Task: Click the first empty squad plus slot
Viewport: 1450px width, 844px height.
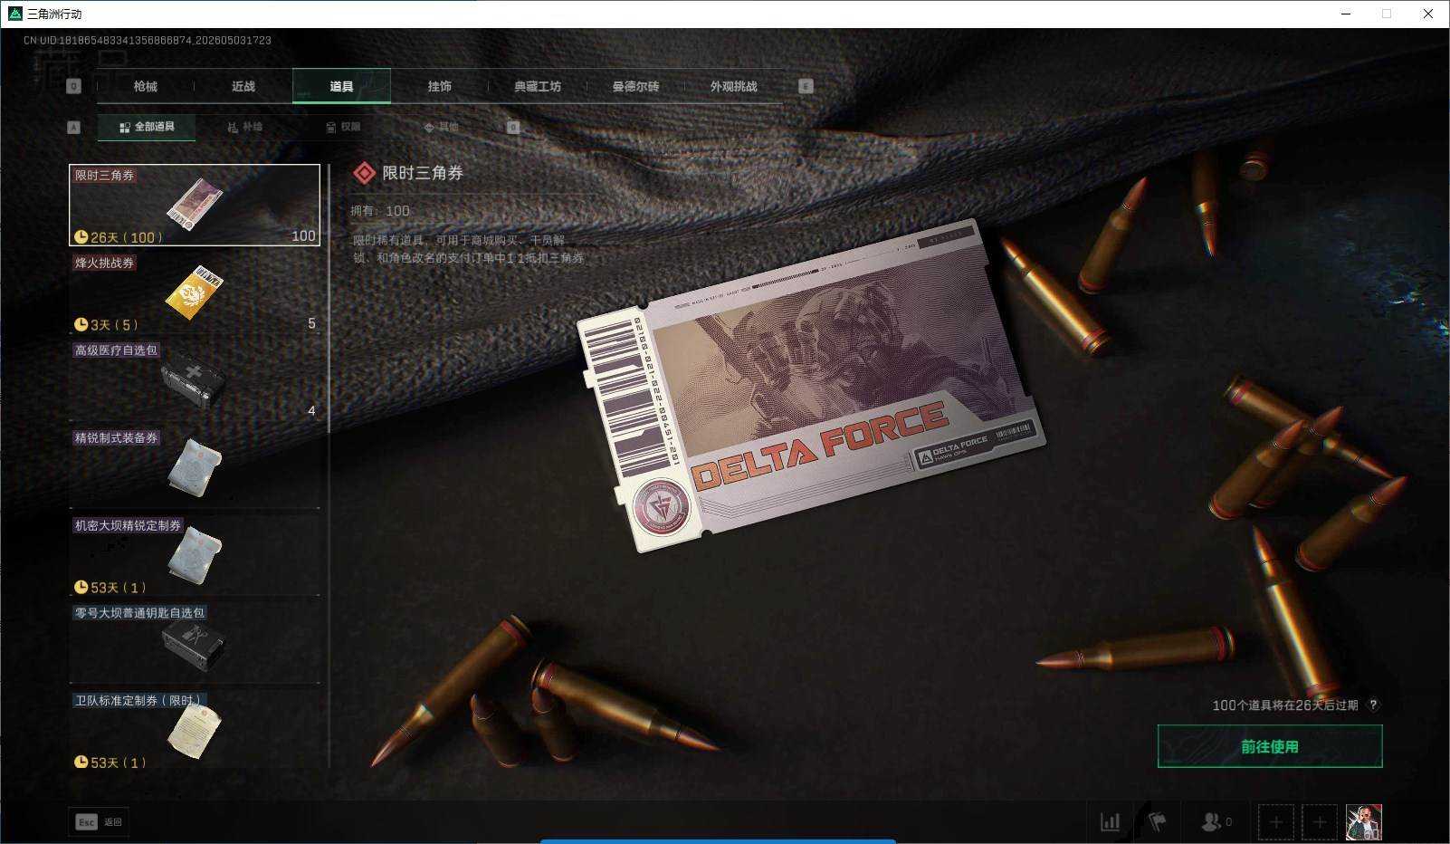Action: (1275, 822)
